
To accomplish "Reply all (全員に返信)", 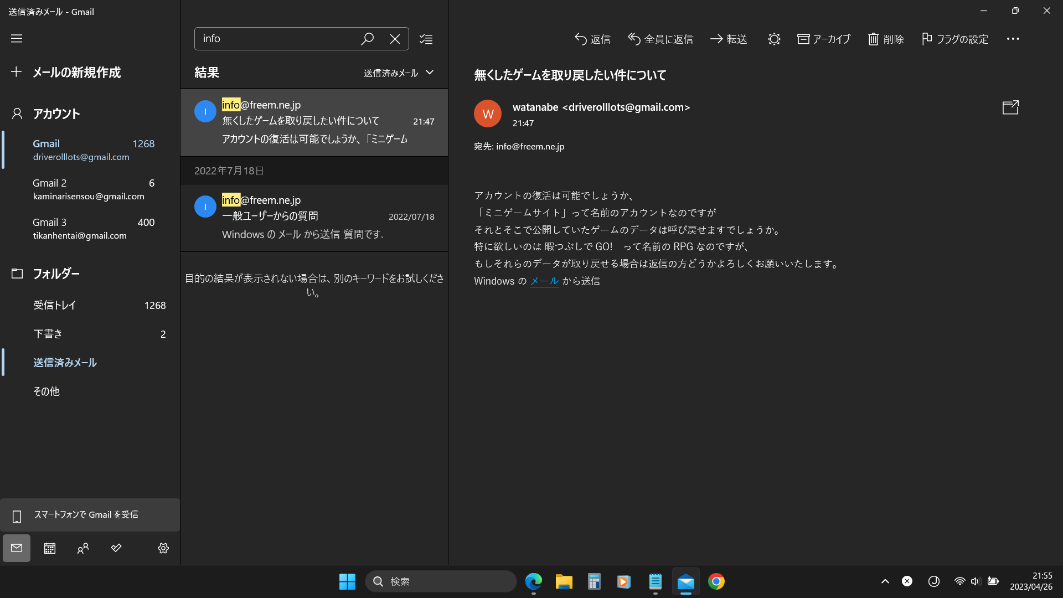I will 660,39.
